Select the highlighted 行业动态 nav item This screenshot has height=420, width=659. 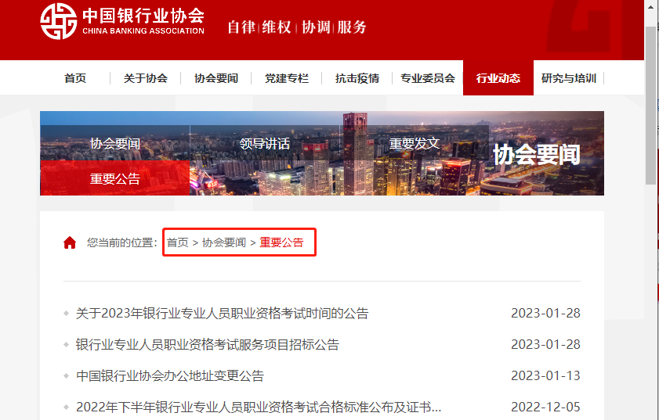click(498, 78)
